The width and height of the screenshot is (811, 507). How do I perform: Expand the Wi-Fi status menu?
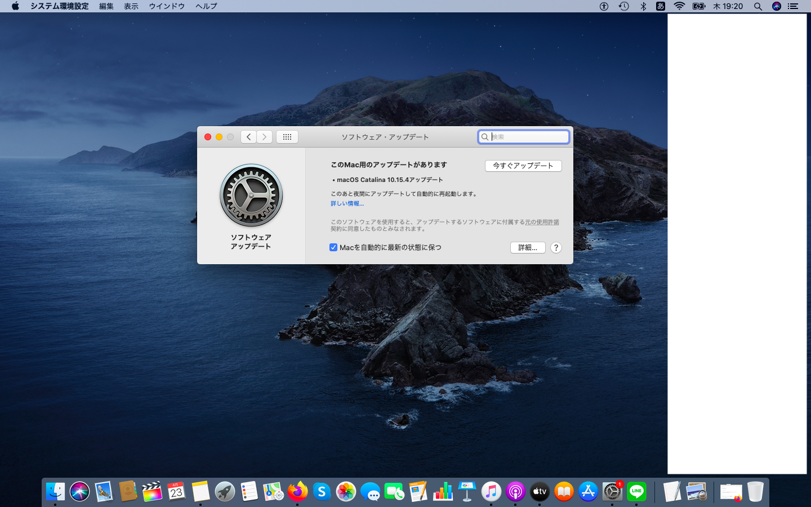click(x=679, y=6)
